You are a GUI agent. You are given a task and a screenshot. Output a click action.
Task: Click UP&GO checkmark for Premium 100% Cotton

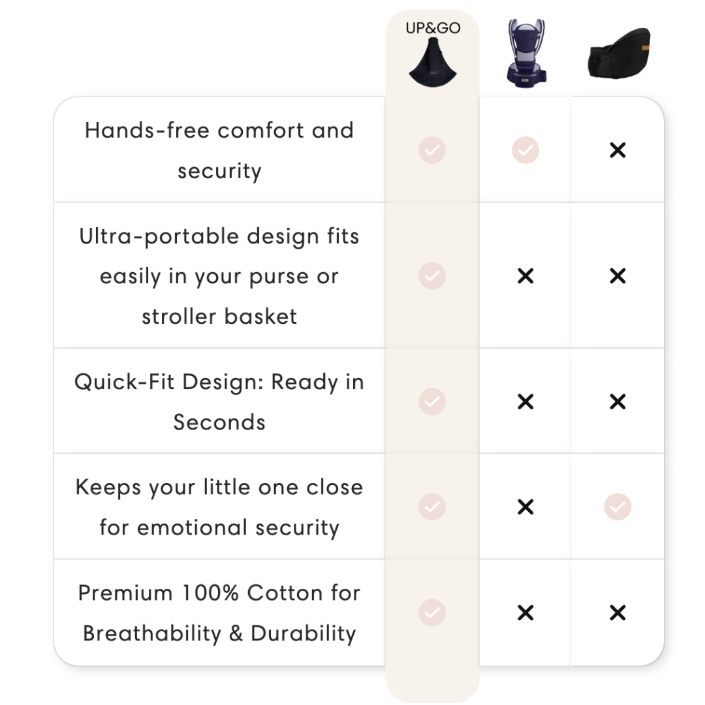tap(431, 612)
